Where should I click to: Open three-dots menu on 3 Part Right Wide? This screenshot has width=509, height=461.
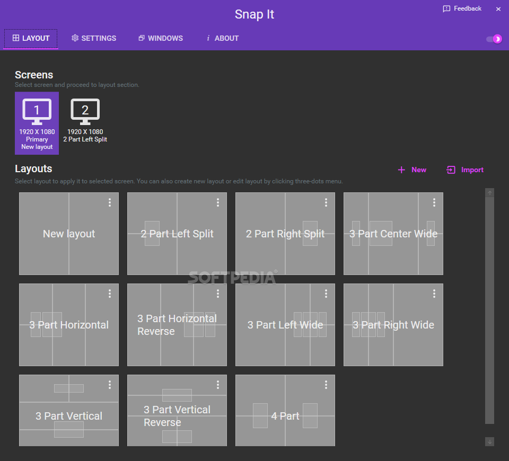pyautogui.click(x=434, y=294)
